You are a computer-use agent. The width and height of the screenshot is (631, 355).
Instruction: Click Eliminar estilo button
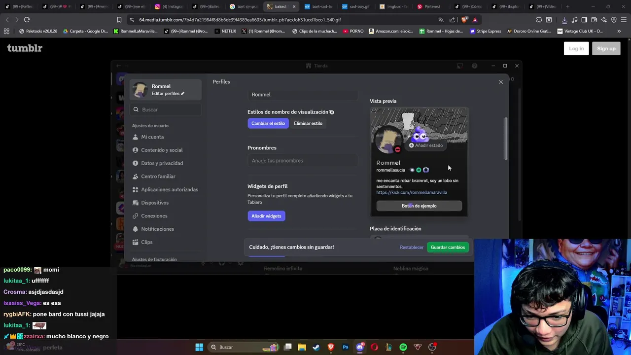coord(308,123)
